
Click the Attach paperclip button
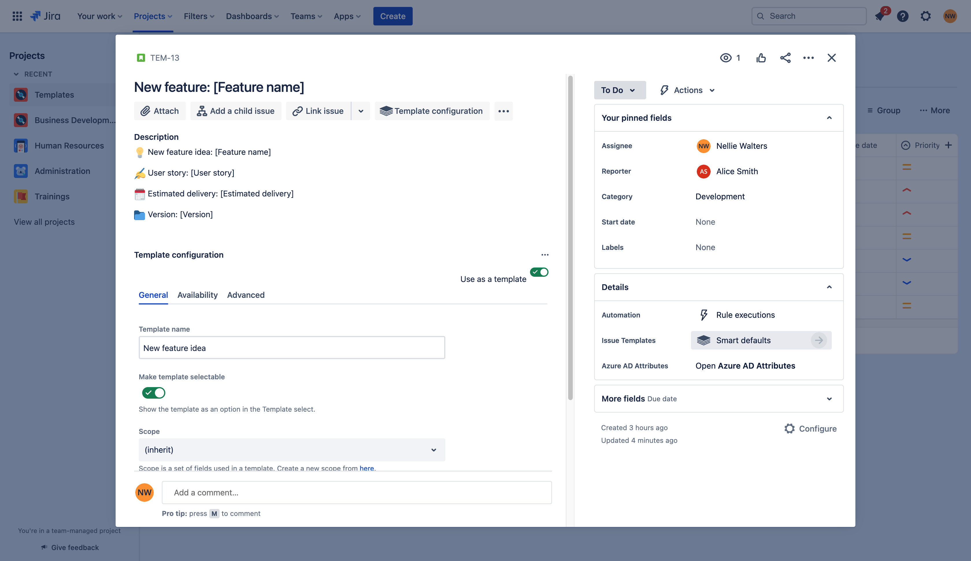click(160, 111)
